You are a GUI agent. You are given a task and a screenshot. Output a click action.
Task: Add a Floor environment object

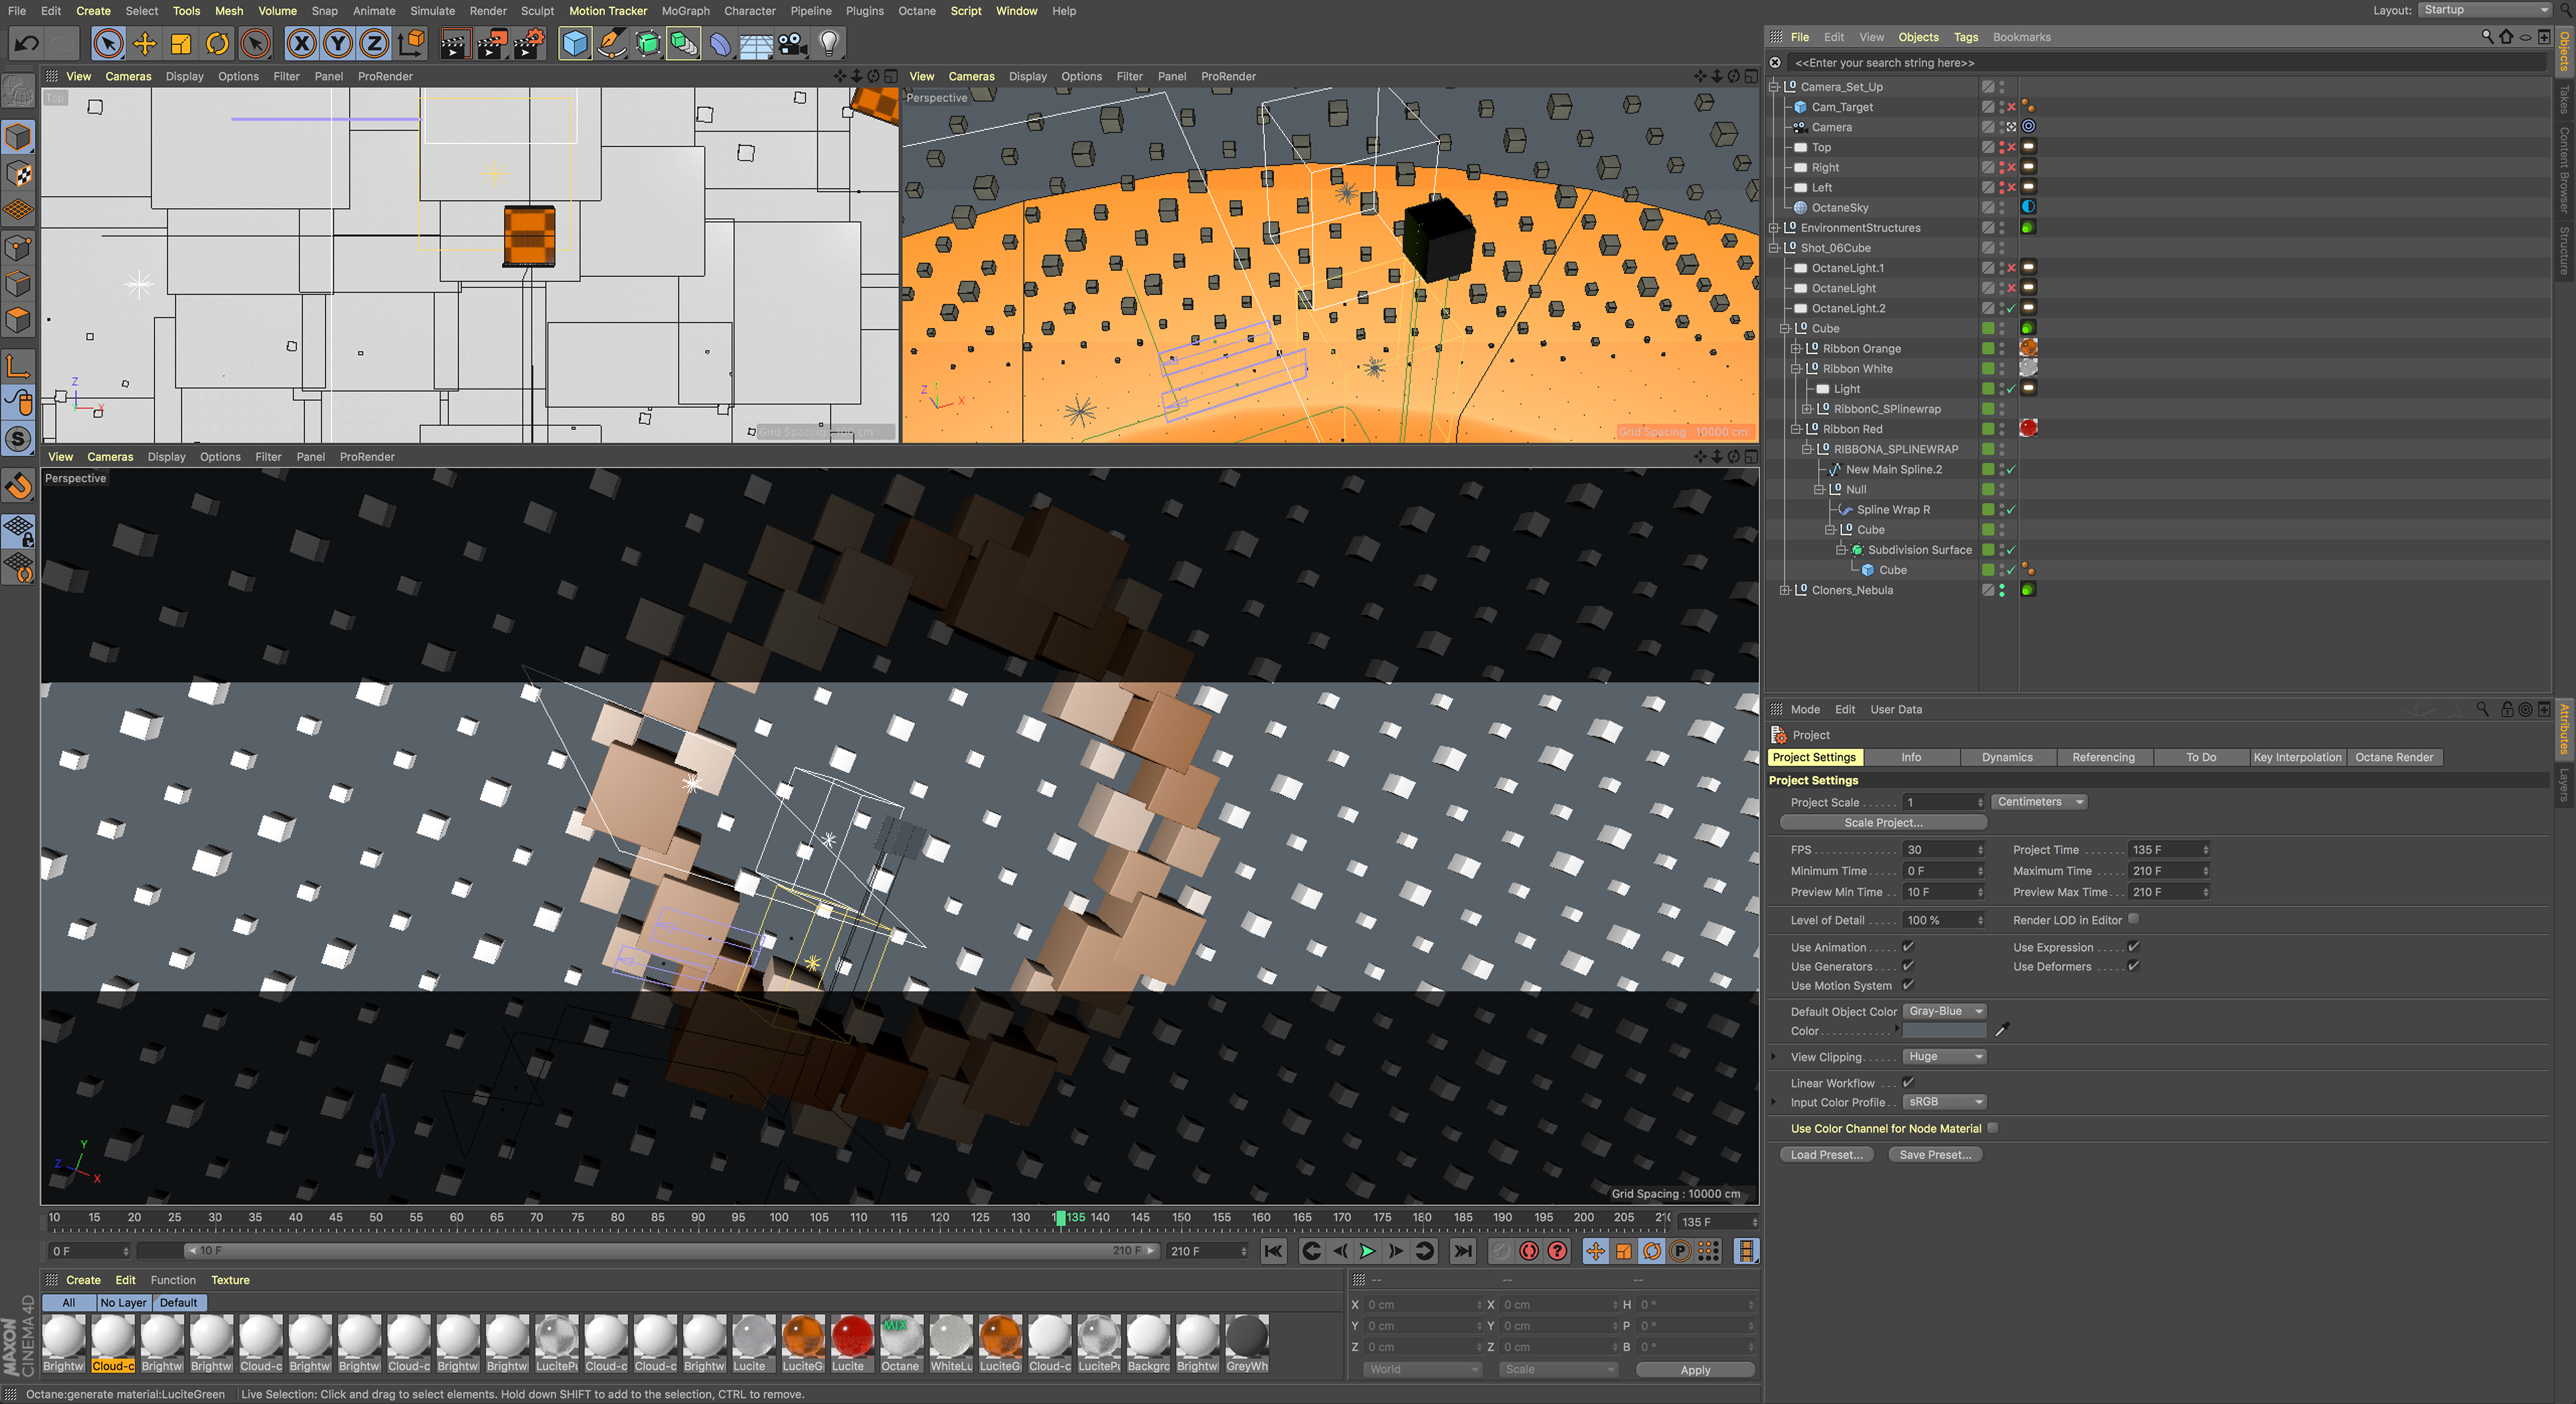(x=756, y=43)
